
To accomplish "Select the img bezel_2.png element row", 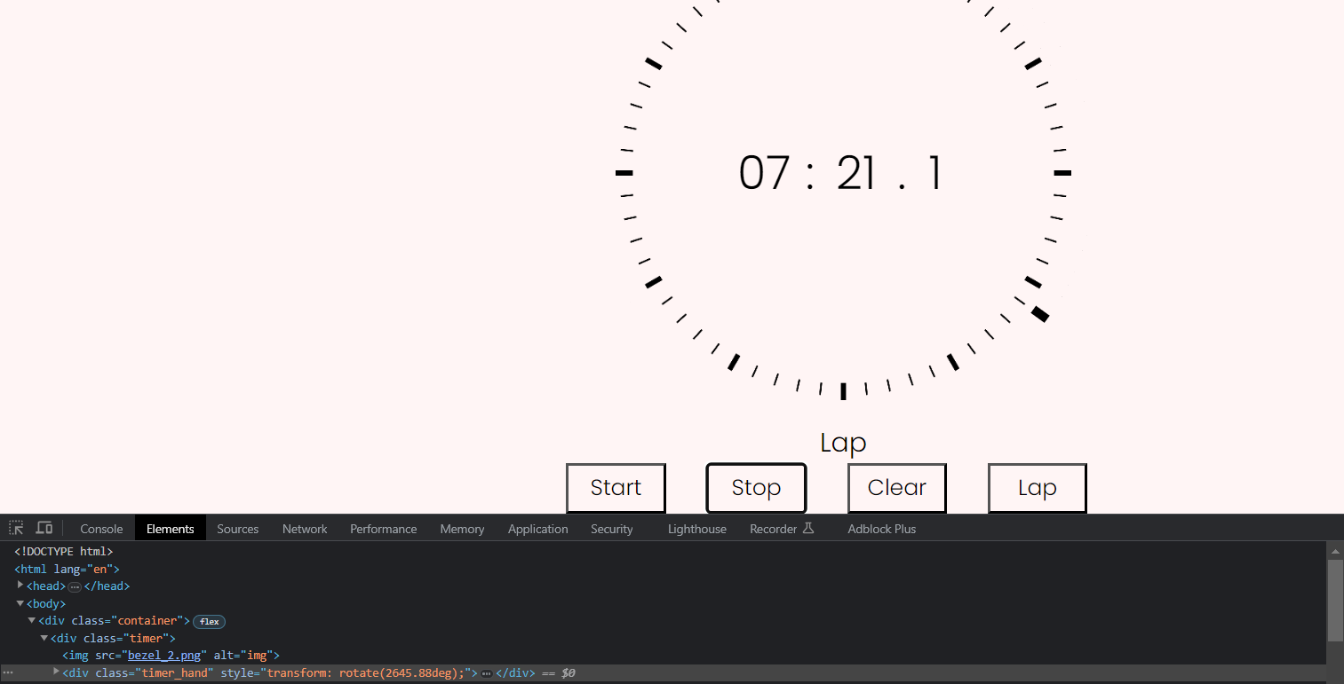I will pos(171,656).
